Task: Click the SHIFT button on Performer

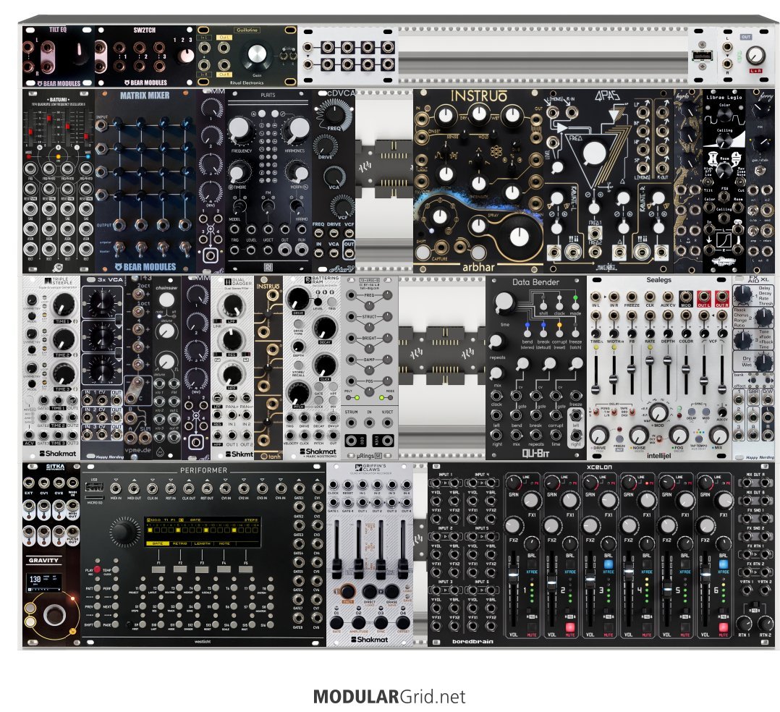Action: coord(98,624)
